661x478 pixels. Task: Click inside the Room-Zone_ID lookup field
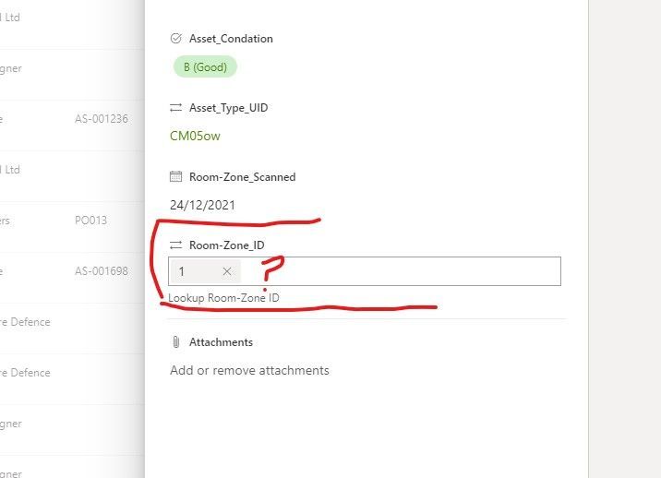[397, 271]
